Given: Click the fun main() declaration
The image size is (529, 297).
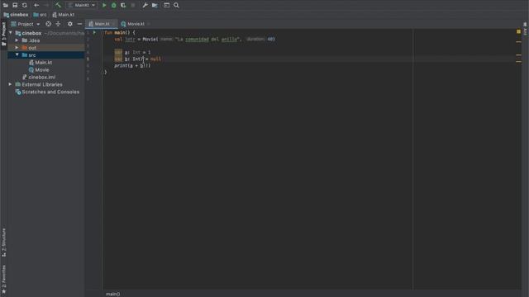Looking at the screenshot, I should [x=120, y=33].
